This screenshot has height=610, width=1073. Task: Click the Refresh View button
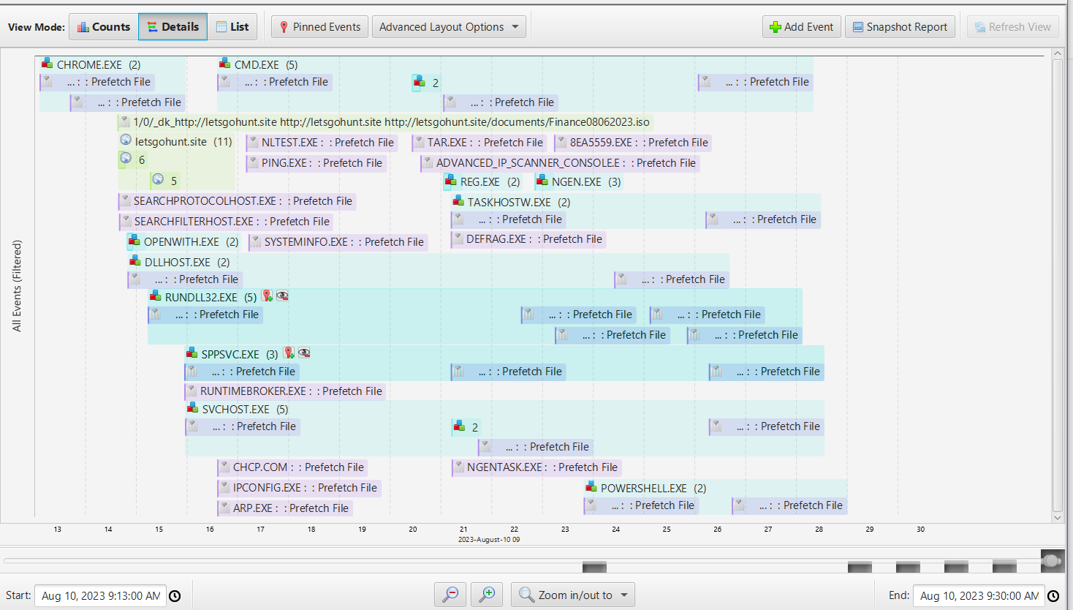point(1012,27)
